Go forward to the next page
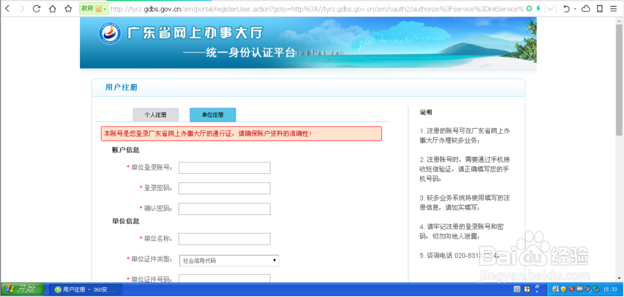The width and height of the screenshot is (624, 297). (22, 8)
